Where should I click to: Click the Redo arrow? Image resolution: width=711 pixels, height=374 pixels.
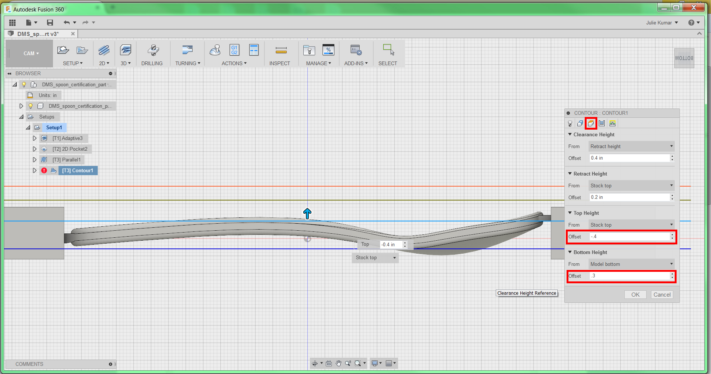pyautogui.click(x=86, y=23)
